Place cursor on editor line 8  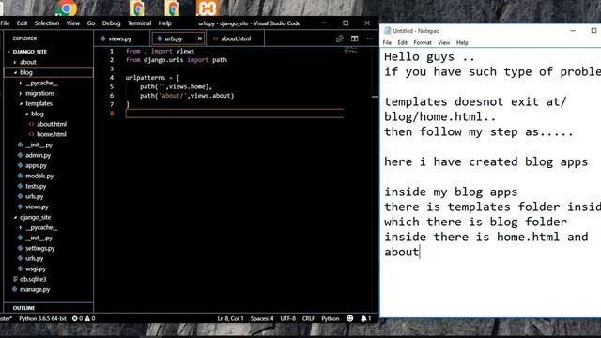tap(235, 114)
